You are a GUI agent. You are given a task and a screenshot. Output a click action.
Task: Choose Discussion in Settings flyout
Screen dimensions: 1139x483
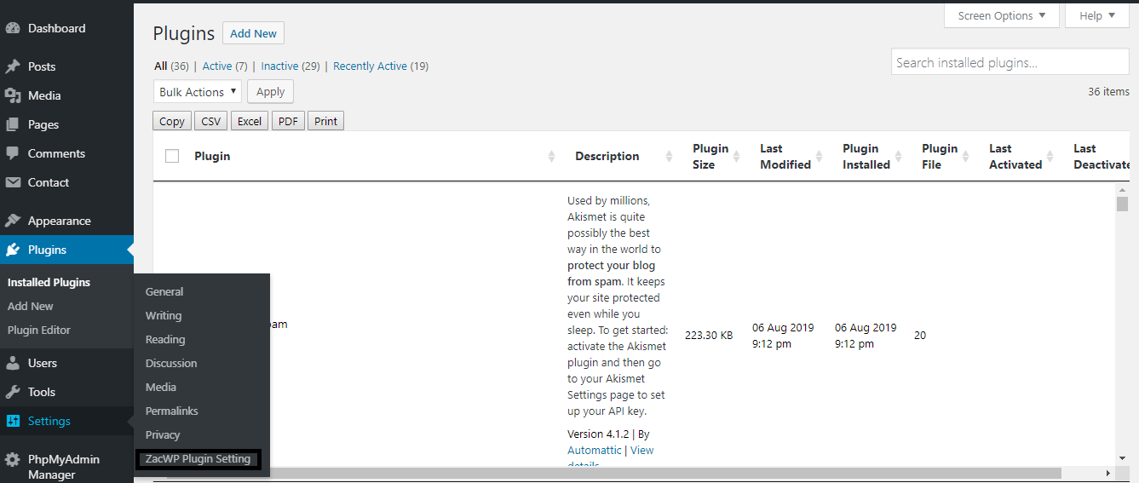171,363
